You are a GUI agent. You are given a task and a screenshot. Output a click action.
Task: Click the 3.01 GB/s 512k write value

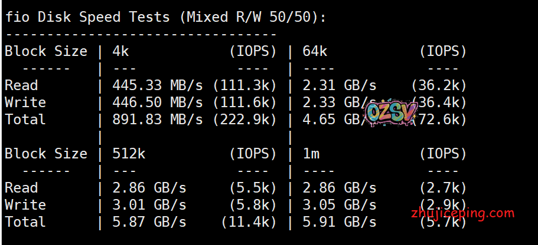[149, 205]
